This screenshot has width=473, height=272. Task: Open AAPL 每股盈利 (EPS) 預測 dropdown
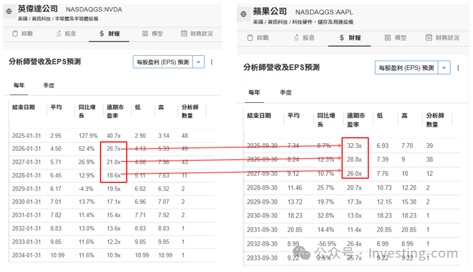[406, 68]
